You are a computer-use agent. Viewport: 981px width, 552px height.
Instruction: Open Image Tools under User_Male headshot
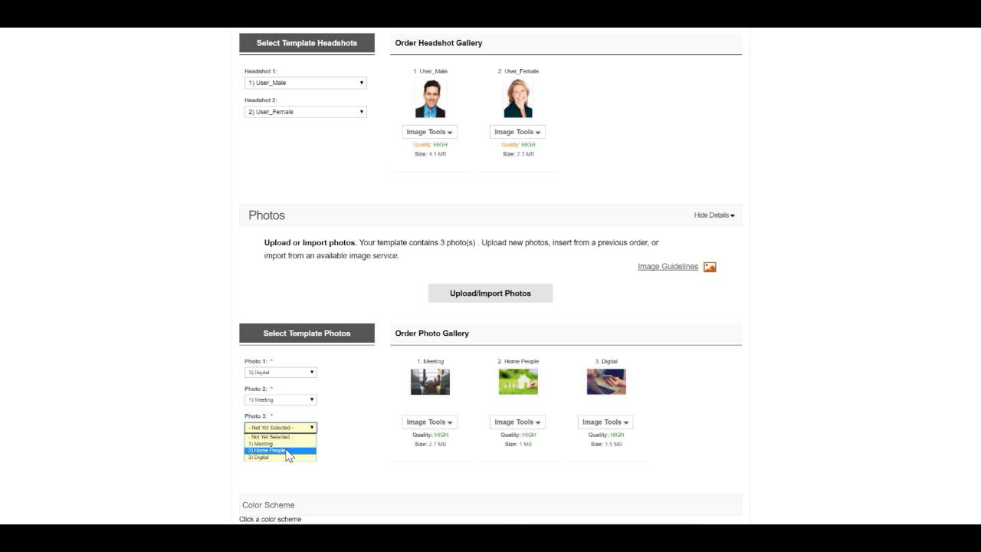click(430, 132)
